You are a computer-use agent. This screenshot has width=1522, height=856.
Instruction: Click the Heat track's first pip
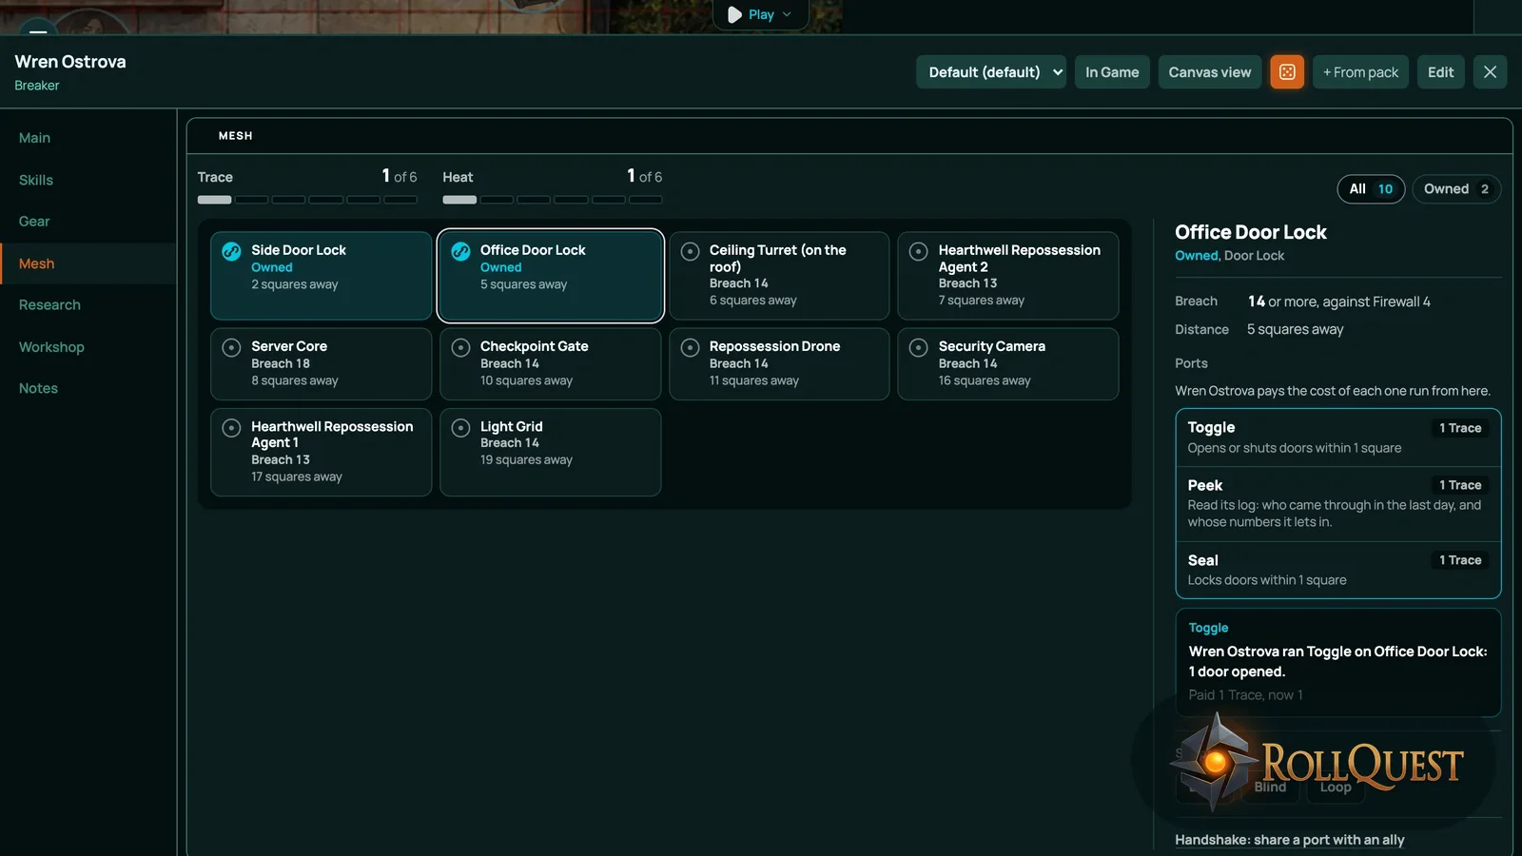[459, 200]
